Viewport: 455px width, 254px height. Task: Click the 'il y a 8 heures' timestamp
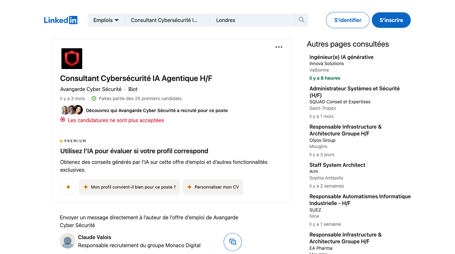point(325,78)
